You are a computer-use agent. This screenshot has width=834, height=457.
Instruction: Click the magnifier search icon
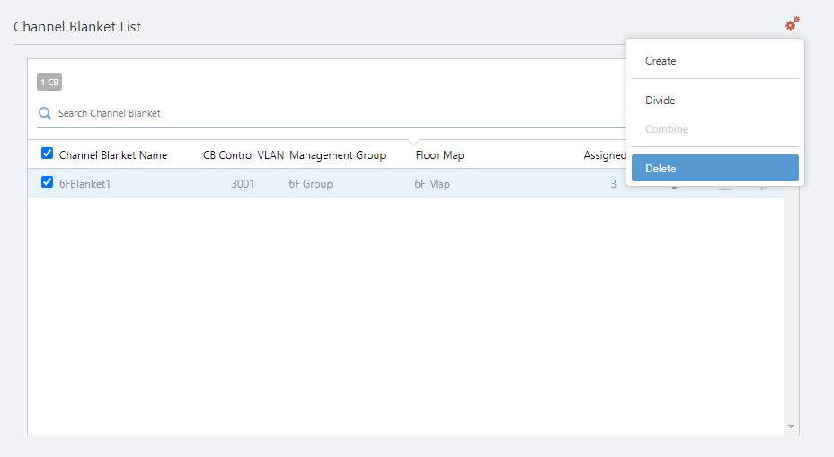click(x=44, y=114)
